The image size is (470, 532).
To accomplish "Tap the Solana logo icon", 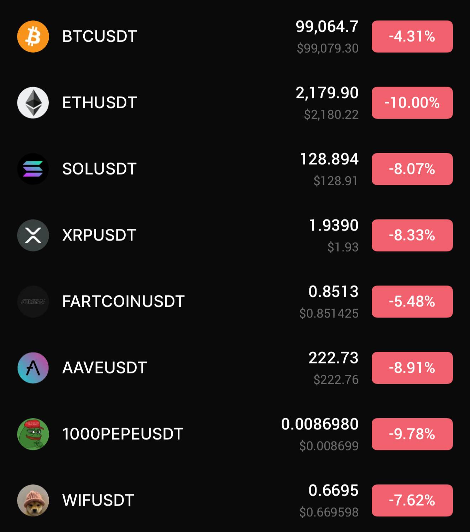I will point(33,169).
